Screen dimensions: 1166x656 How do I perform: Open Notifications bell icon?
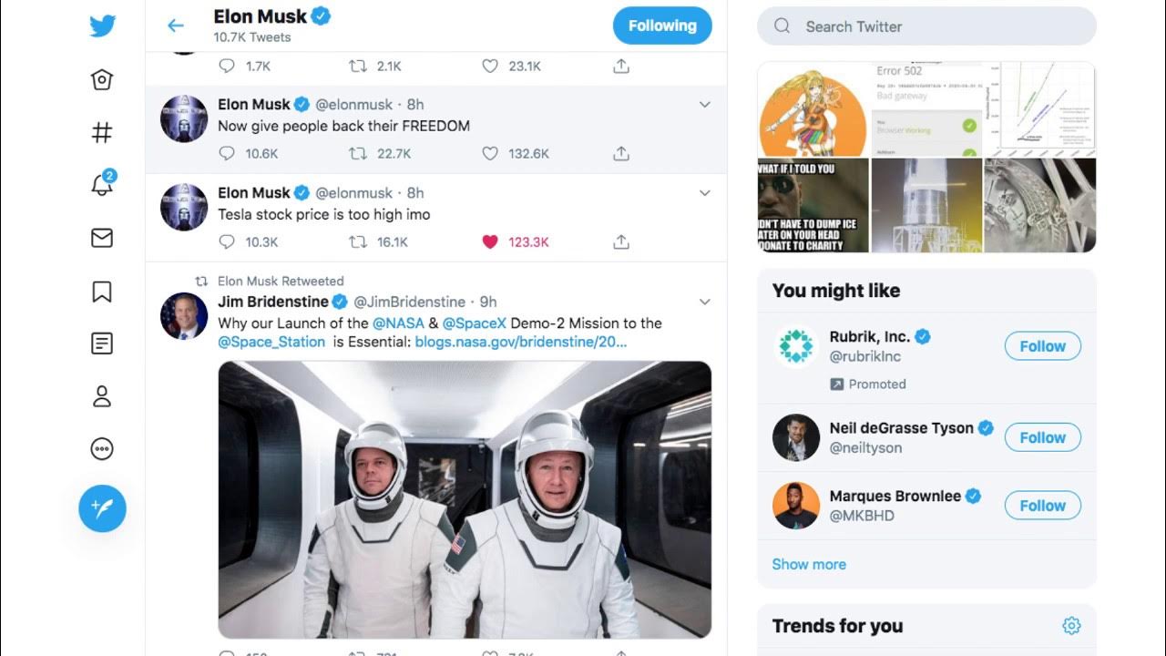click(x=102, y=185)
